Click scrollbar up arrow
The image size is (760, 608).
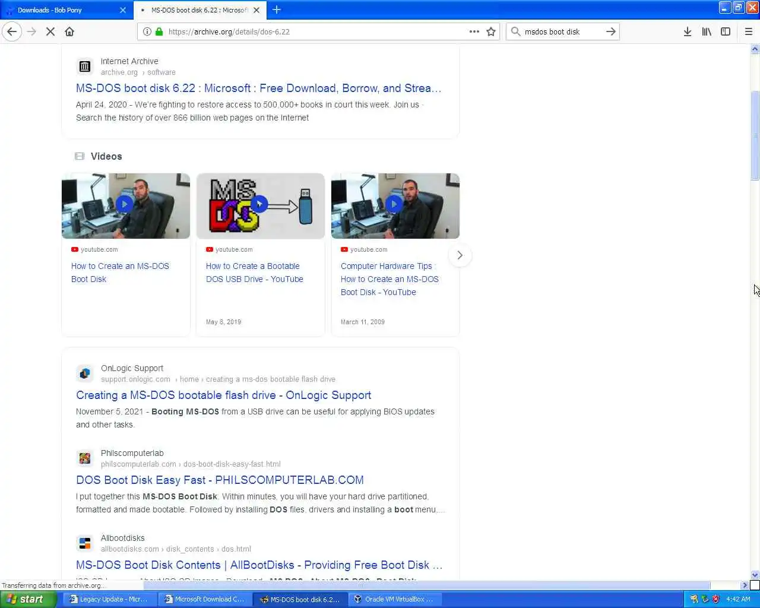tap(755, 49)
